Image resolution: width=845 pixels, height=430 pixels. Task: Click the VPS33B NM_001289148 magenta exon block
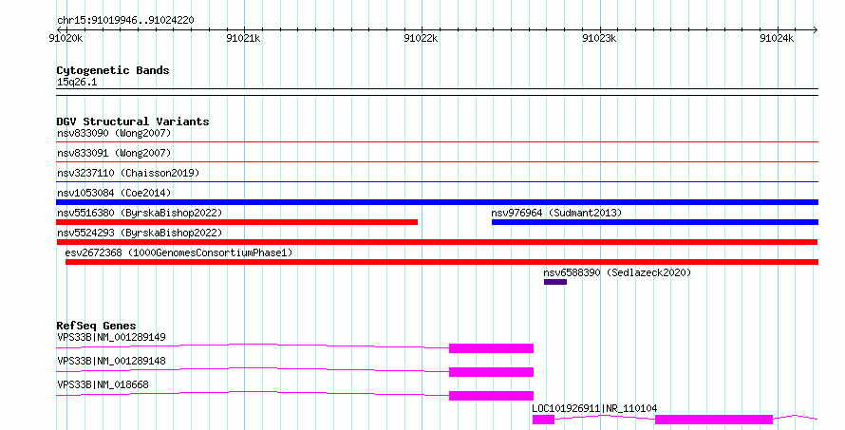492,372
